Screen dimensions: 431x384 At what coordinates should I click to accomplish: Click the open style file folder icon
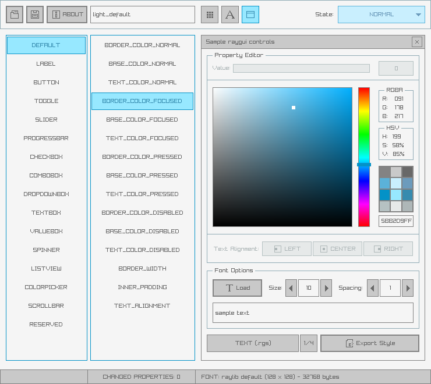click(x=15, y=15)
